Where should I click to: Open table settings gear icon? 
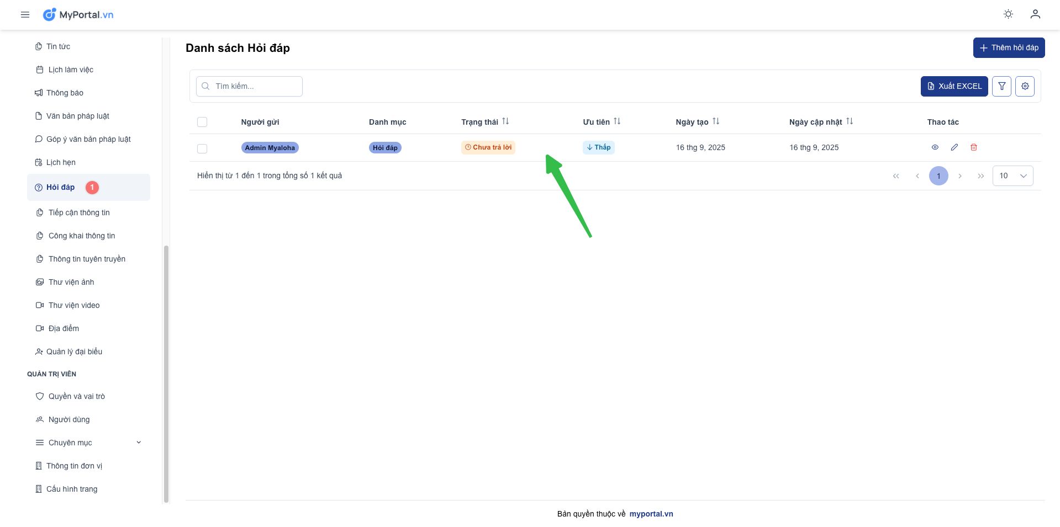click(x=1025, y=86)
